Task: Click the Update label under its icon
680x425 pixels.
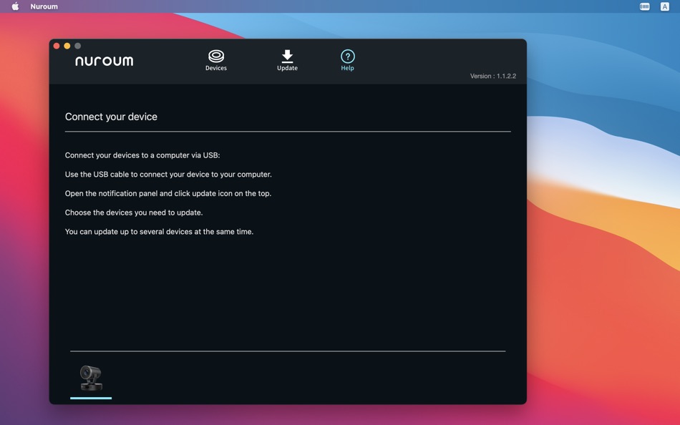Action: pos(287,67)
